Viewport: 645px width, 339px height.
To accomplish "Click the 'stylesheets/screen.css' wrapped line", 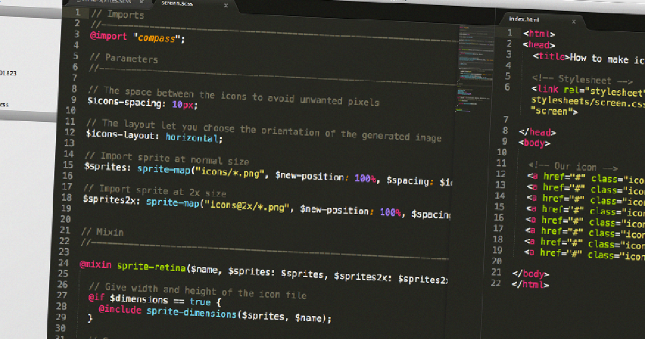I will click(x=588, y=101).
